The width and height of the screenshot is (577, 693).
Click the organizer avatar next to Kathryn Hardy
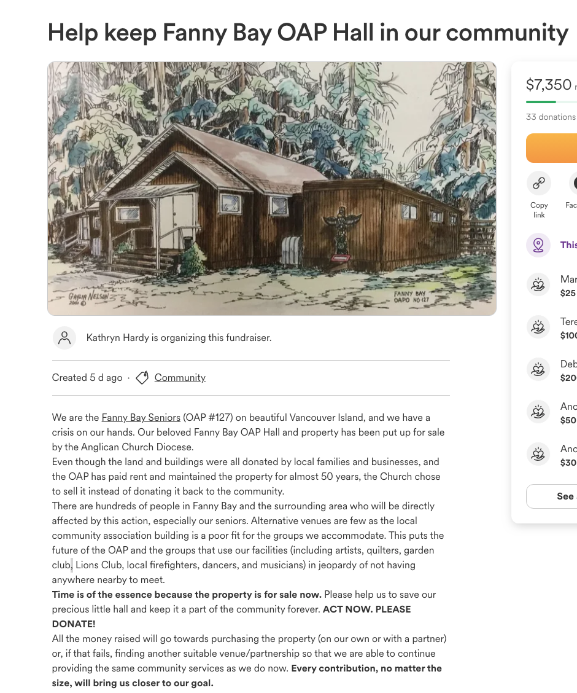64,338
